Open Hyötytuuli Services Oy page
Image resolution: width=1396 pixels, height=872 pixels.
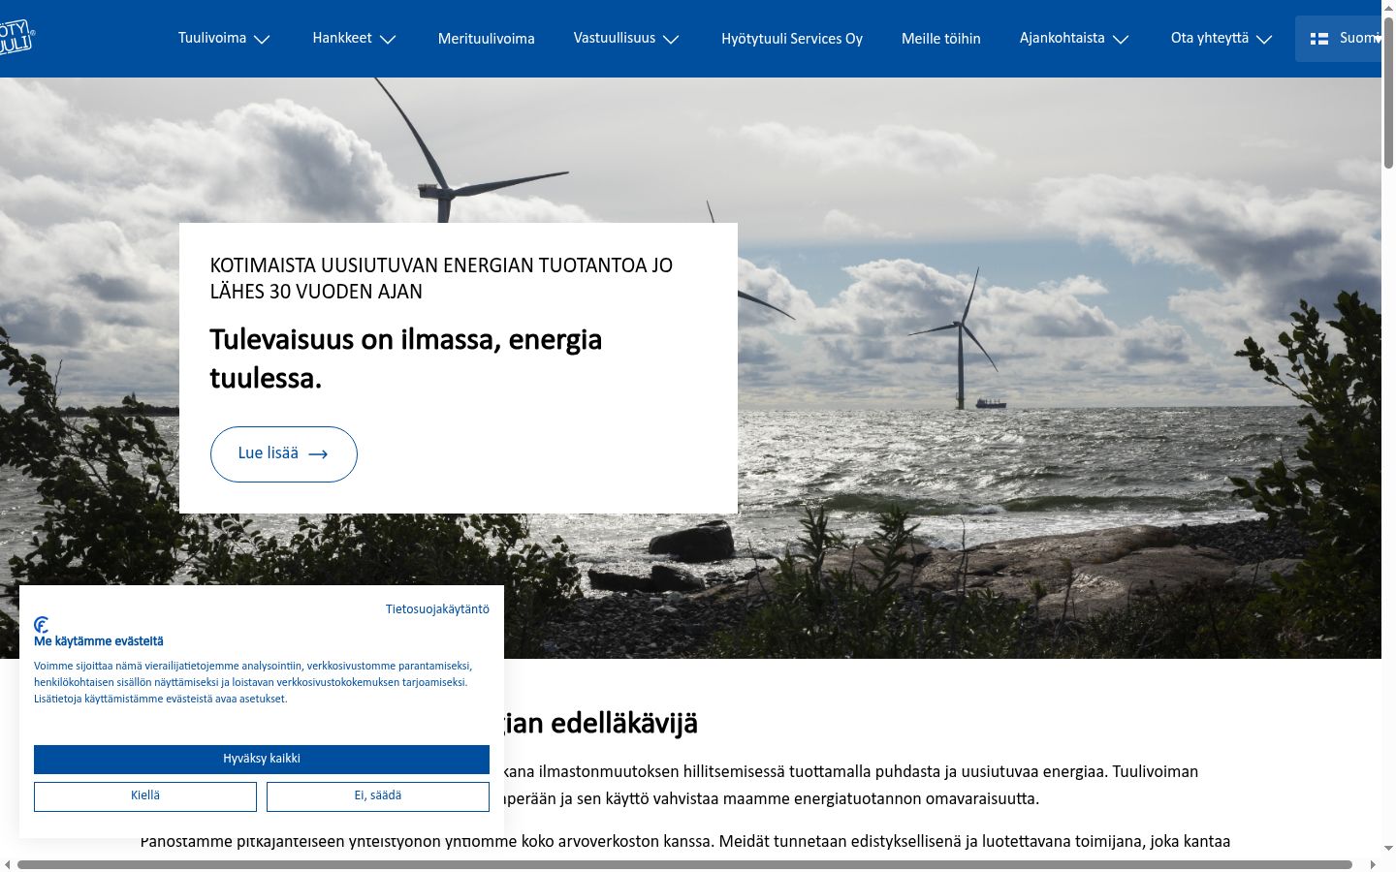(792, 39)
